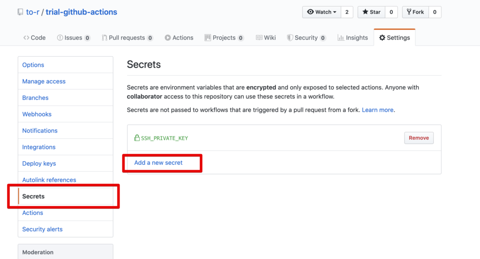Viewport: 480px width, 259px height.
Task: Click the stargazers count next to Star
Action: [x=391, y=12]
